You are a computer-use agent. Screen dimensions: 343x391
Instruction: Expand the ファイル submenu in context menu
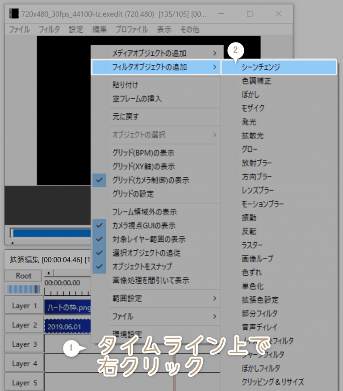coord(156,316)
